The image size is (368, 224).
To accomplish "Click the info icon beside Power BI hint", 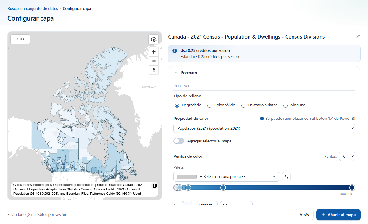I will pos(262,119).
